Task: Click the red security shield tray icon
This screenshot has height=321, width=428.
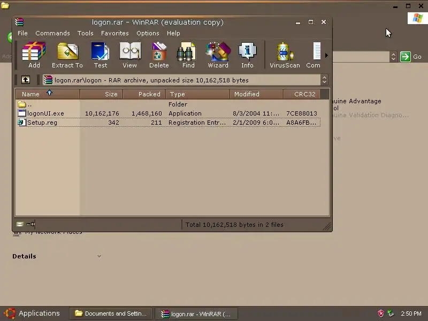Action: pyautogui.click(x=381, y=314)
